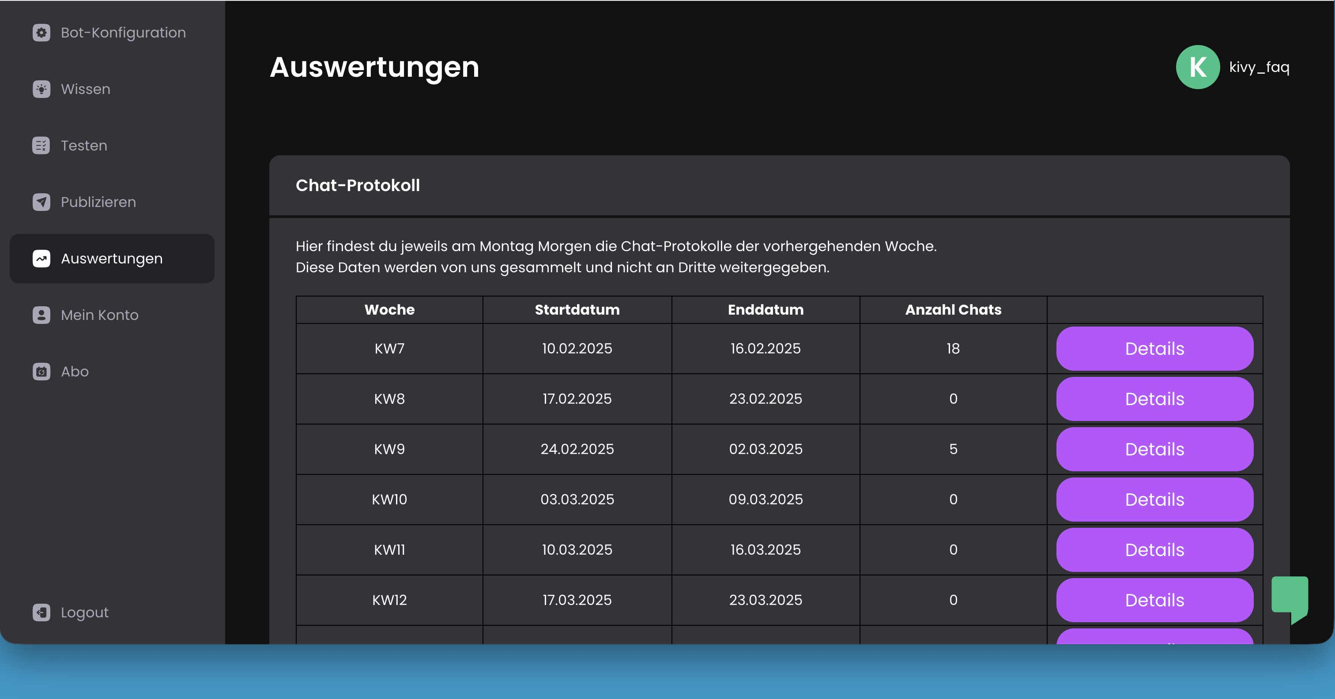
Task: Click the gear icon next to Bot-Konfiguration
Action: (x=41, y=32)
